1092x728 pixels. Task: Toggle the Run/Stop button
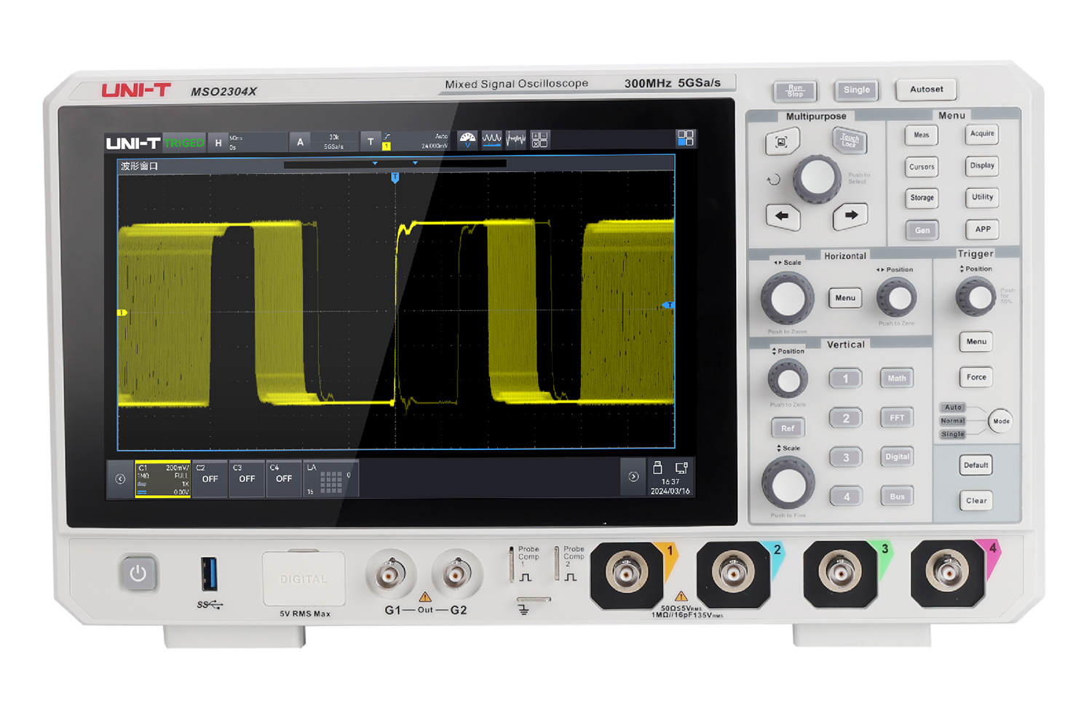pos(795,91)
